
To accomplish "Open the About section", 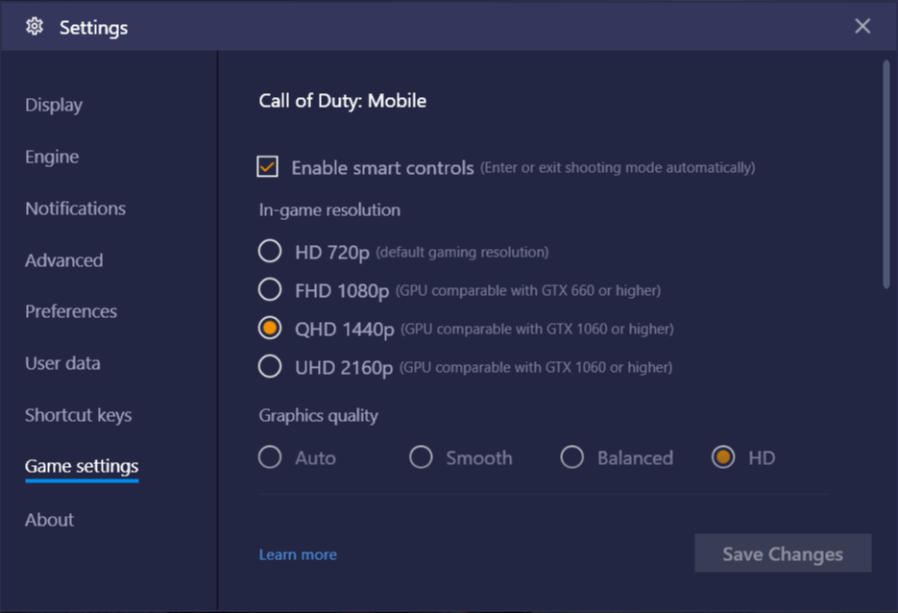I will click(49, 520).
